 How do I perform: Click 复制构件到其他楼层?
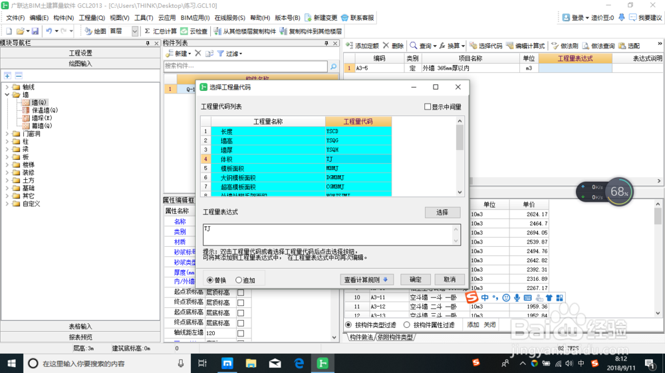coord(311,31)
